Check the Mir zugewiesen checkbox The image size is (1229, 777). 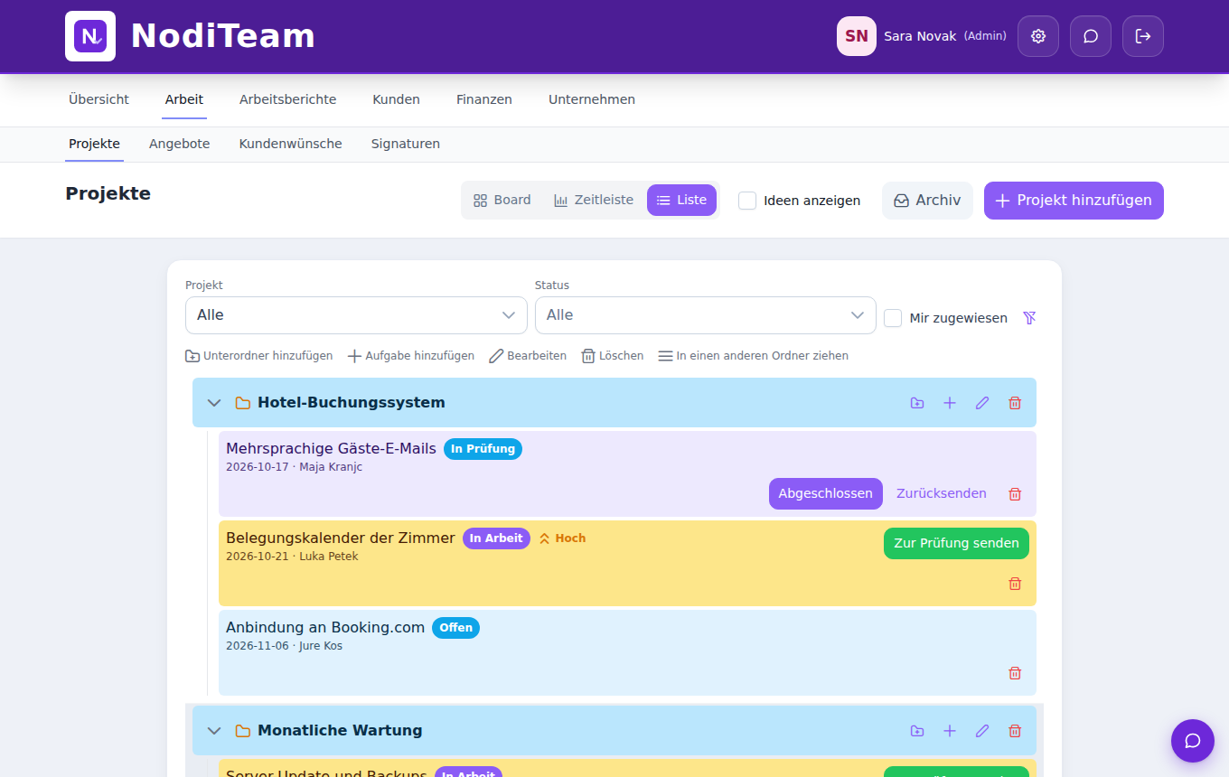[893, 318]
